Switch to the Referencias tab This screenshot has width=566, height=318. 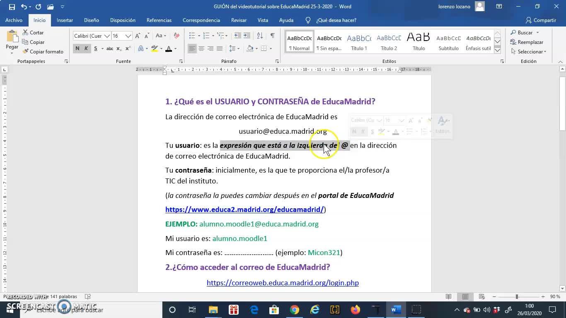(159, 20)
